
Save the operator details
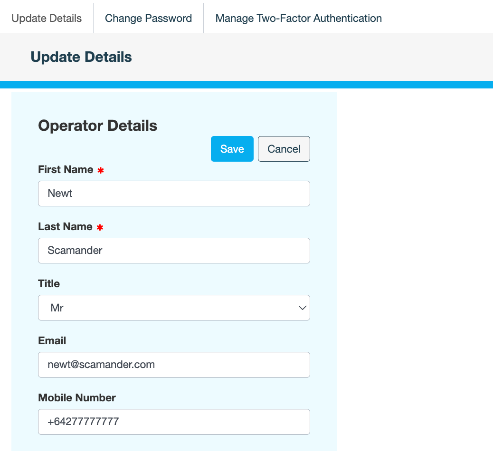(x=232, y=149)
